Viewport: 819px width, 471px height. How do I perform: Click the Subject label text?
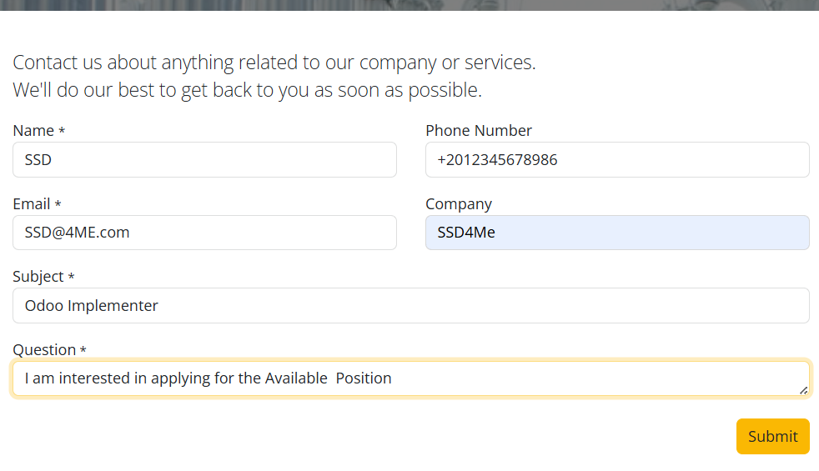click(38, 277)
